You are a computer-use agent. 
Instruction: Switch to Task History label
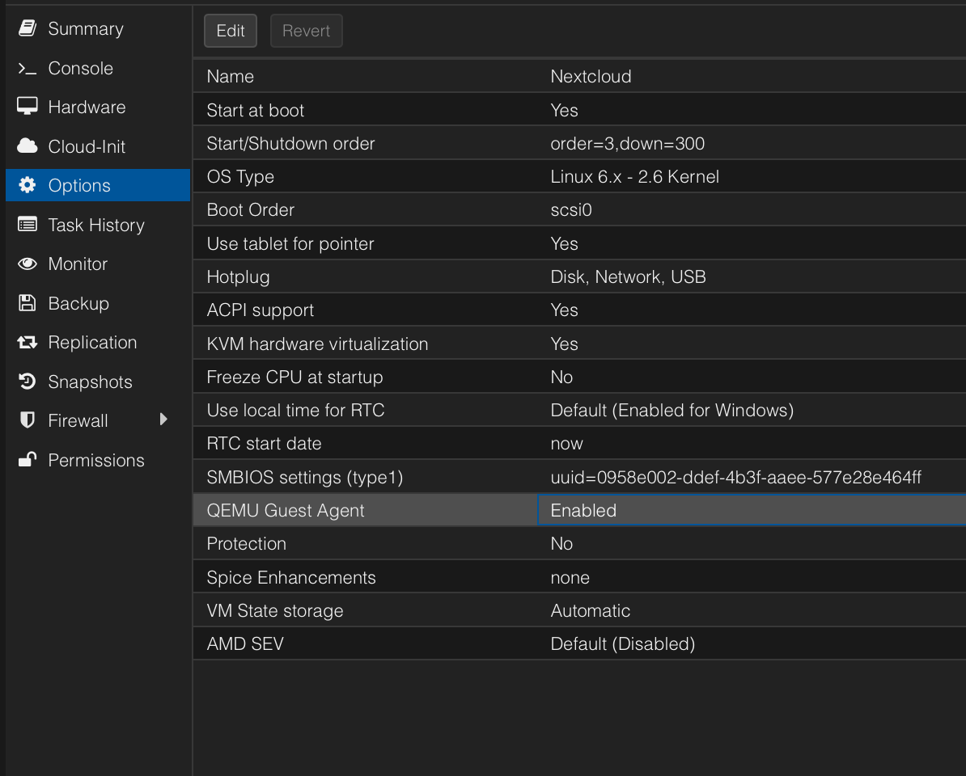point(96,226)
